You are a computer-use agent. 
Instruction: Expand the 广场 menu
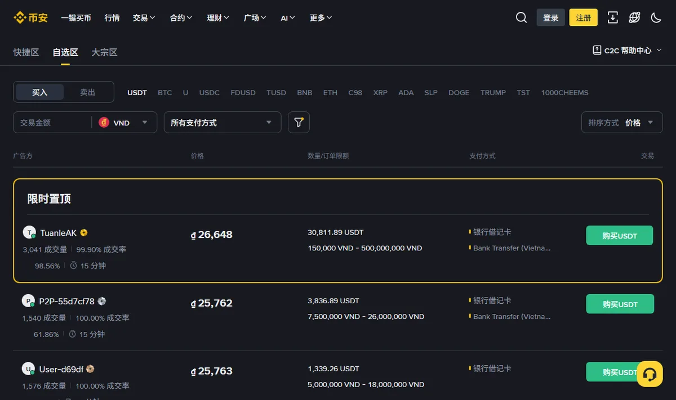(255, 18)
